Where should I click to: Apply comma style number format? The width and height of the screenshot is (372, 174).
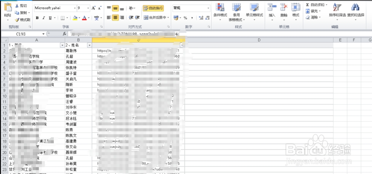pyautogui.click(x=192, y=18)
